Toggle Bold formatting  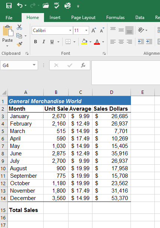pyautogui.click(x=35, y=42)
